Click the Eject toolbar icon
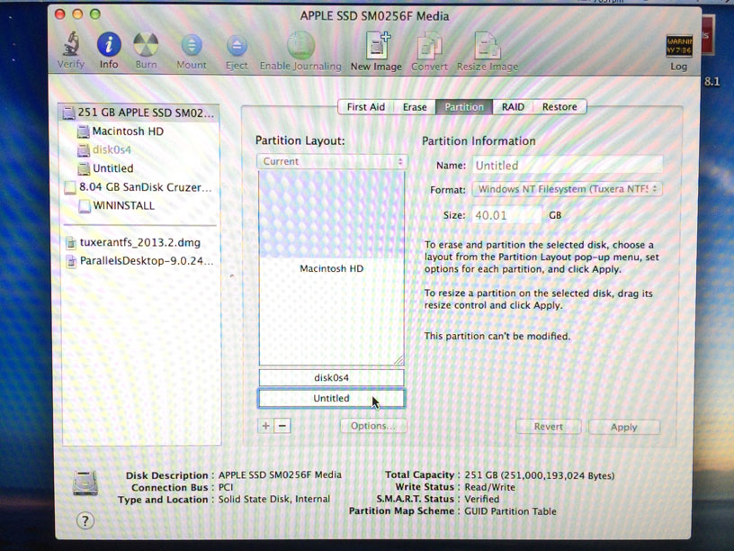 coord(237,46)
